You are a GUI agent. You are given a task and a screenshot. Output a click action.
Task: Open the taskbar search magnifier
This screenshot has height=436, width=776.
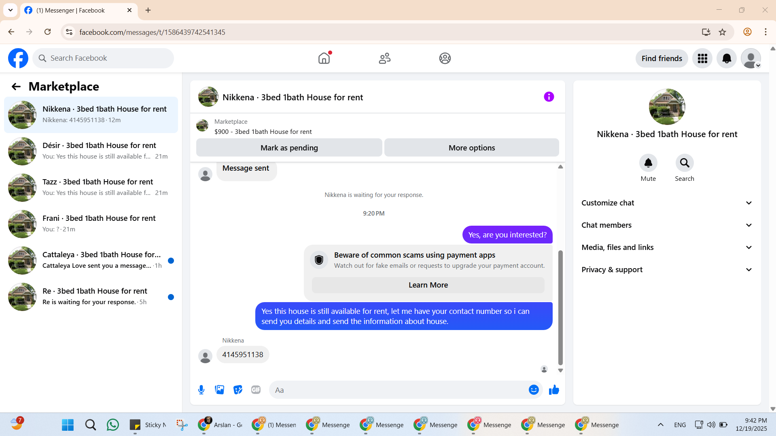coord(91,425)
